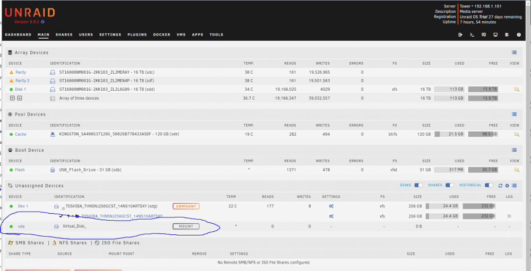Collapse array with the down arrow button
531x271 pixels.
coord(12,98)
